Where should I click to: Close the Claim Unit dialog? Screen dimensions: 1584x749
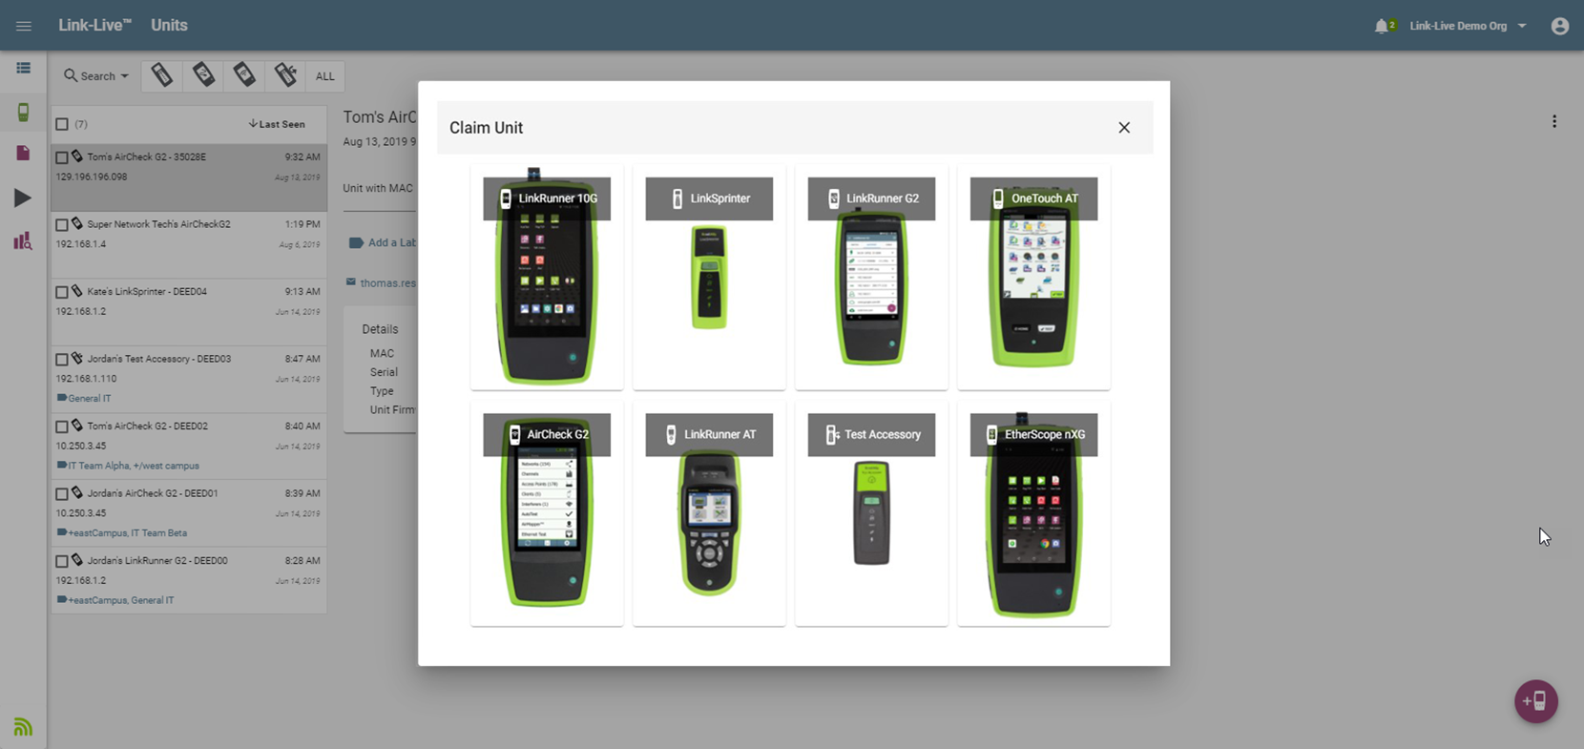1123,128
